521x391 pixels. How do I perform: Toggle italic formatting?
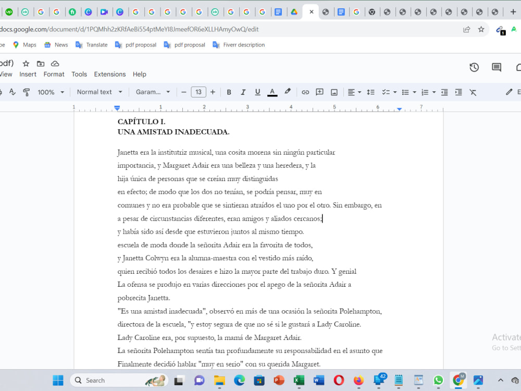tap(243, 92)
